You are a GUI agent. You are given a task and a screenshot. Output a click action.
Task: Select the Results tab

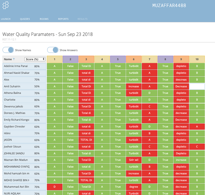click(82, 19)
